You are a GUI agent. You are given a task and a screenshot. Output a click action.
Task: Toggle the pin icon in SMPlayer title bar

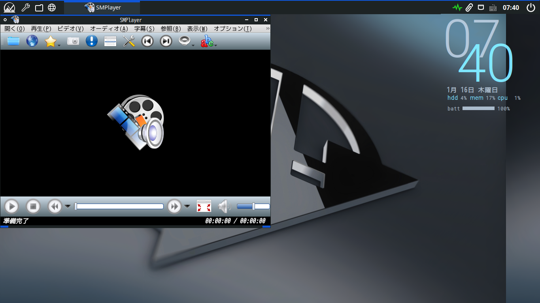point(5,20)
